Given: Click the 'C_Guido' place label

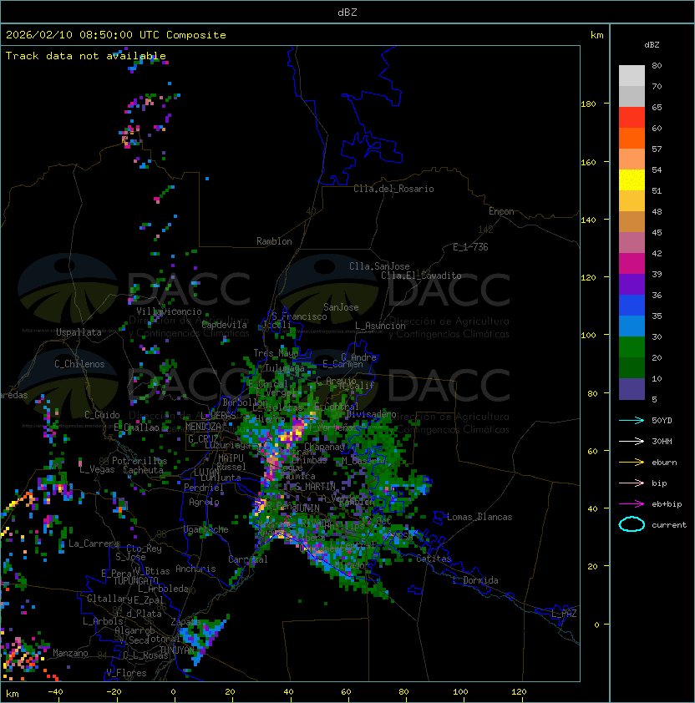Looking at the screenshot, I should [x=102, y=415].
